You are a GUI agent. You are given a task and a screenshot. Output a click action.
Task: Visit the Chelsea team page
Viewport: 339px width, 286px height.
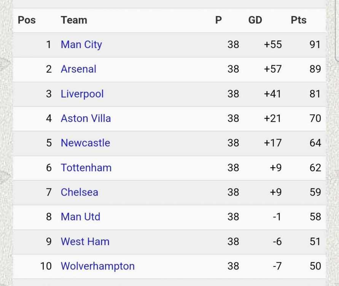(x=79, y=192)
